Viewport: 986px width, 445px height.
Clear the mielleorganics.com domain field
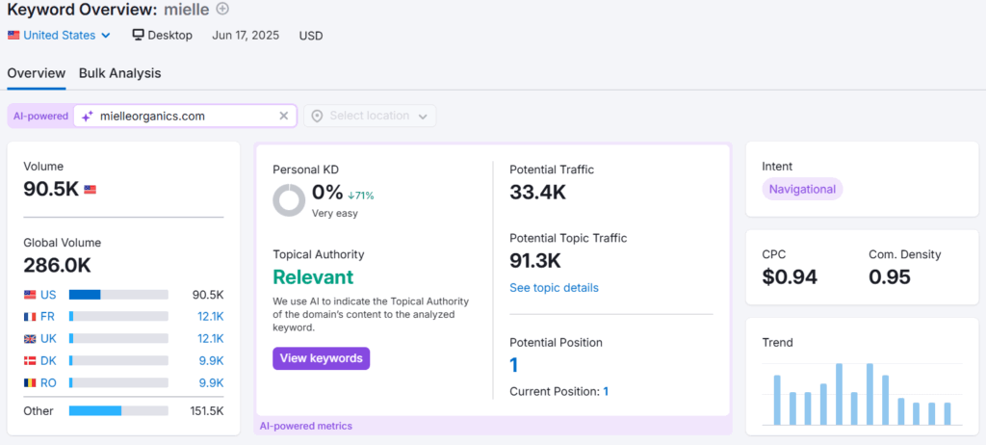(284, 116)
